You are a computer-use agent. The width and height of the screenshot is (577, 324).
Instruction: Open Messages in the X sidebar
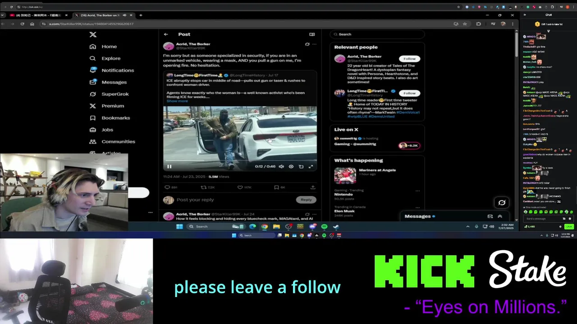[108, 82]
